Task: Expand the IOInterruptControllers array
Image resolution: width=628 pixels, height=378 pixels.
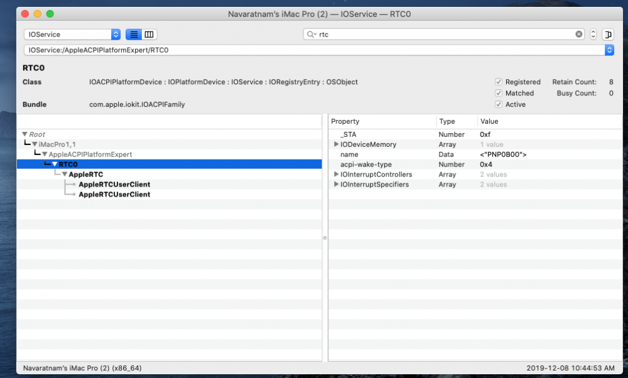Action: [x=337, y=174]
